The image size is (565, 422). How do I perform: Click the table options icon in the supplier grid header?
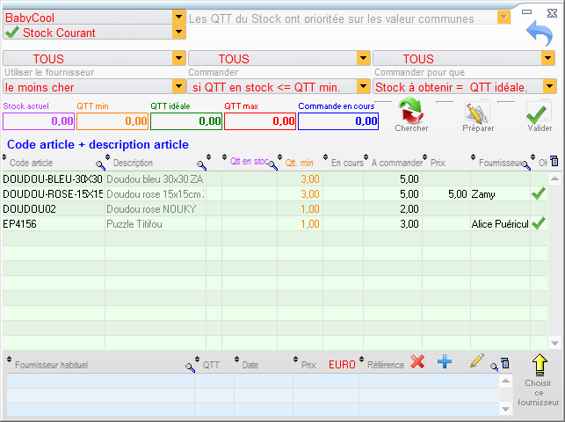pyautogui.click(x=505, y=363)
